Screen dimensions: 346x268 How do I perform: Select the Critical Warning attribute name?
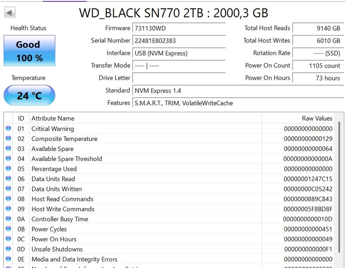coord(53,129)
